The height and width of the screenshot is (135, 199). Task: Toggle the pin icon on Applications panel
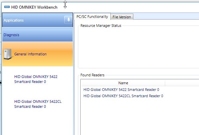point(68,20)
